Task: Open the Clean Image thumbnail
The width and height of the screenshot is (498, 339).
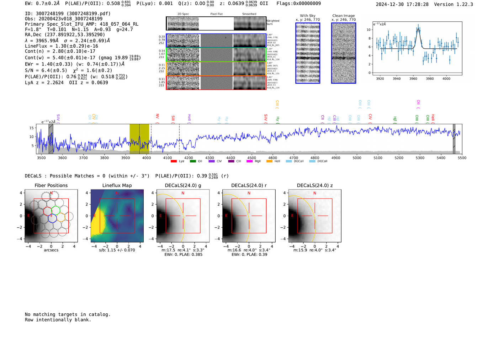Action: tap(344, 53)
